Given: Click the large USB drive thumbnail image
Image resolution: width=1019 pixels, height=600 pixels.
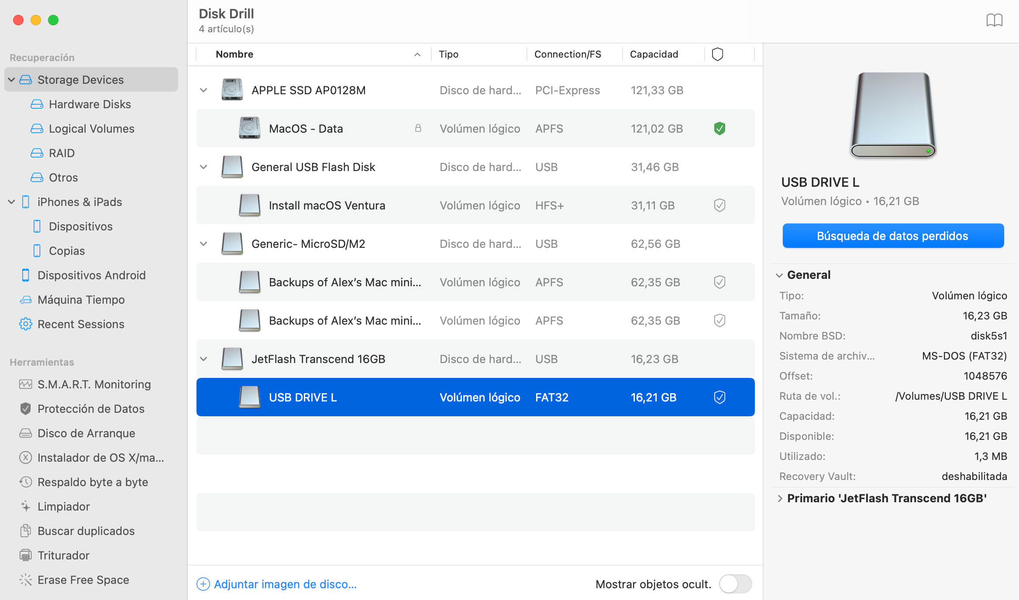Looking at the screenshot, I should [892, 115].
